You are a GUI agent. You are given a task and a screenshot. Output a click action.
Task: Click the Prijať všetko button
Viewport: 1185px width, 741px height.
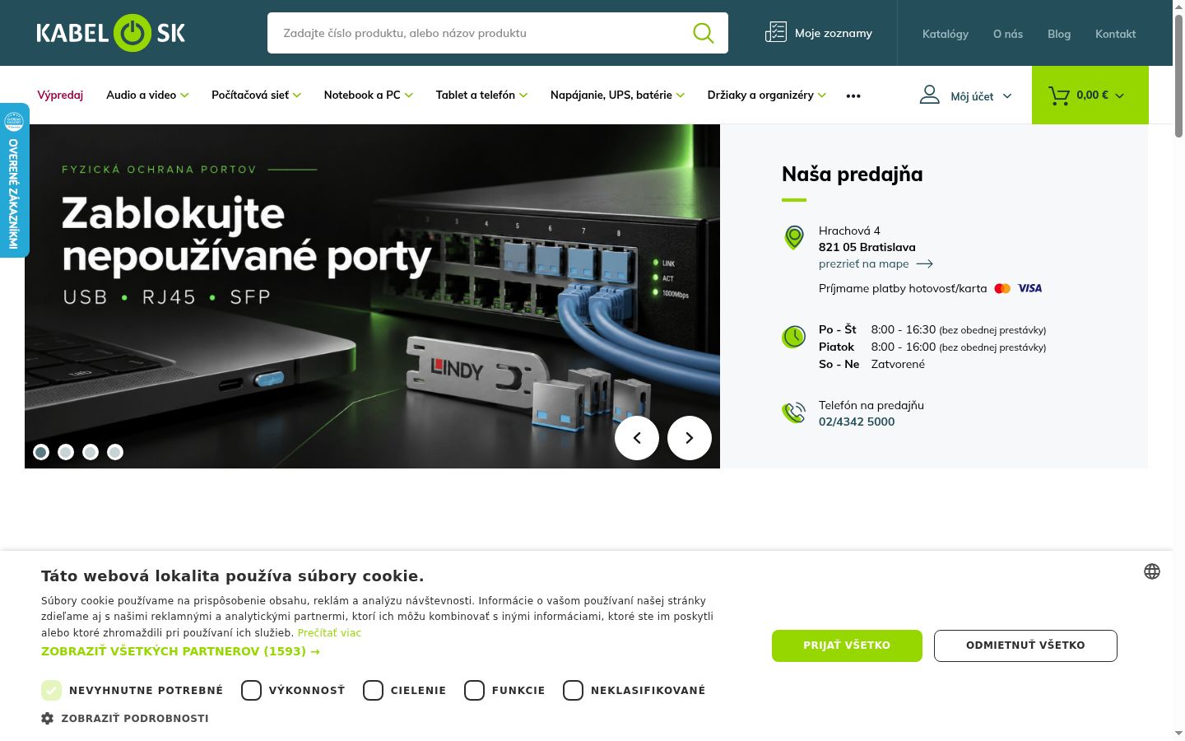coord(847,645)
